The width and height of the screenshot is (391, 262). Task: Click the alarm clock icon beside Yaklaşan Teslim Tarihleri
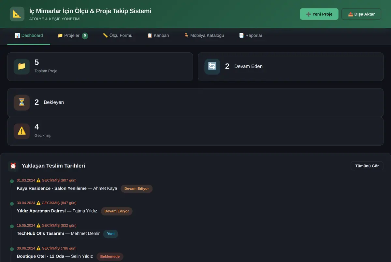tap(13, 166)
